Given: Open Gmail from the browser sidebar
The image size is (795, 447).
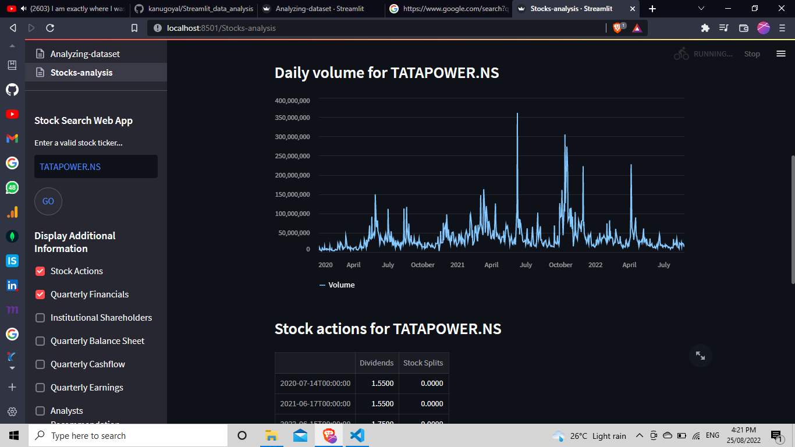Looking at the screenshot, I should [x=12, y=139].
